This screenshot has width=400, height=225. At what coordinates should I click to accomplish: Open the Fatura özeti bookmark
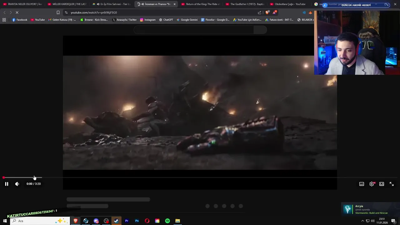[x=279, y=20]
